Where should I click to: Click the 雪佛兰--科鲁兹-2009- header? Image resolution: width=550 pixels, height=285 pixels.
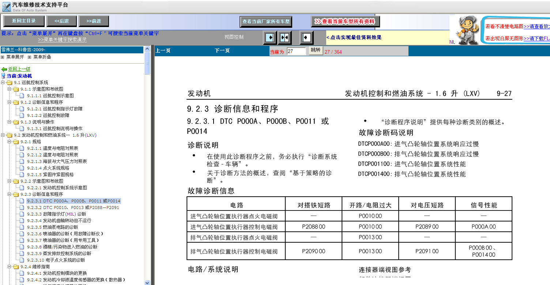(x=72, y=50)
